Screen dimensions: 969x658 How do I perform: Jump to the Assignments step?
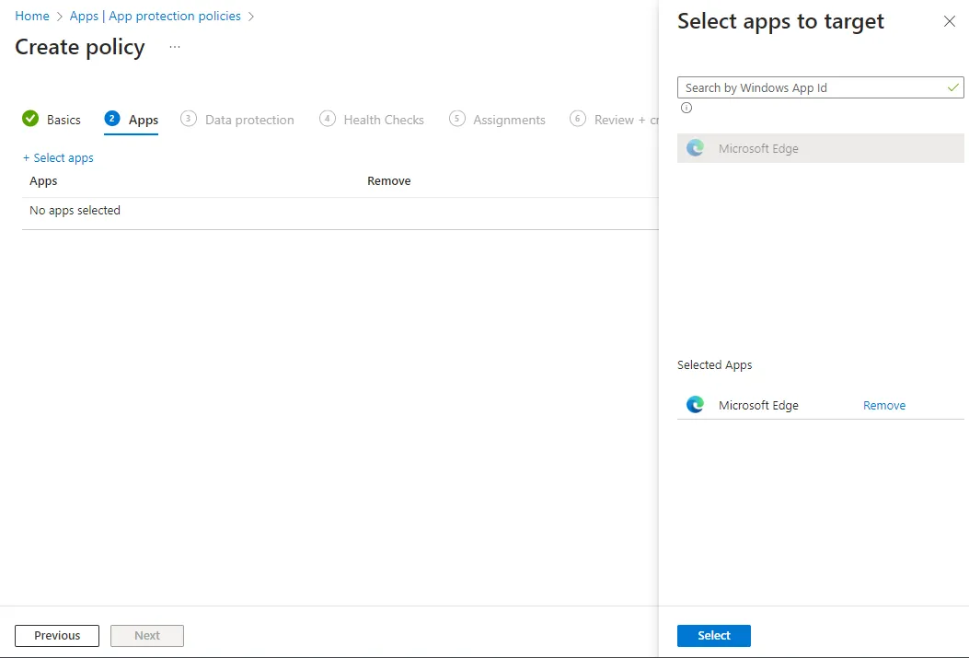[509, 120]
